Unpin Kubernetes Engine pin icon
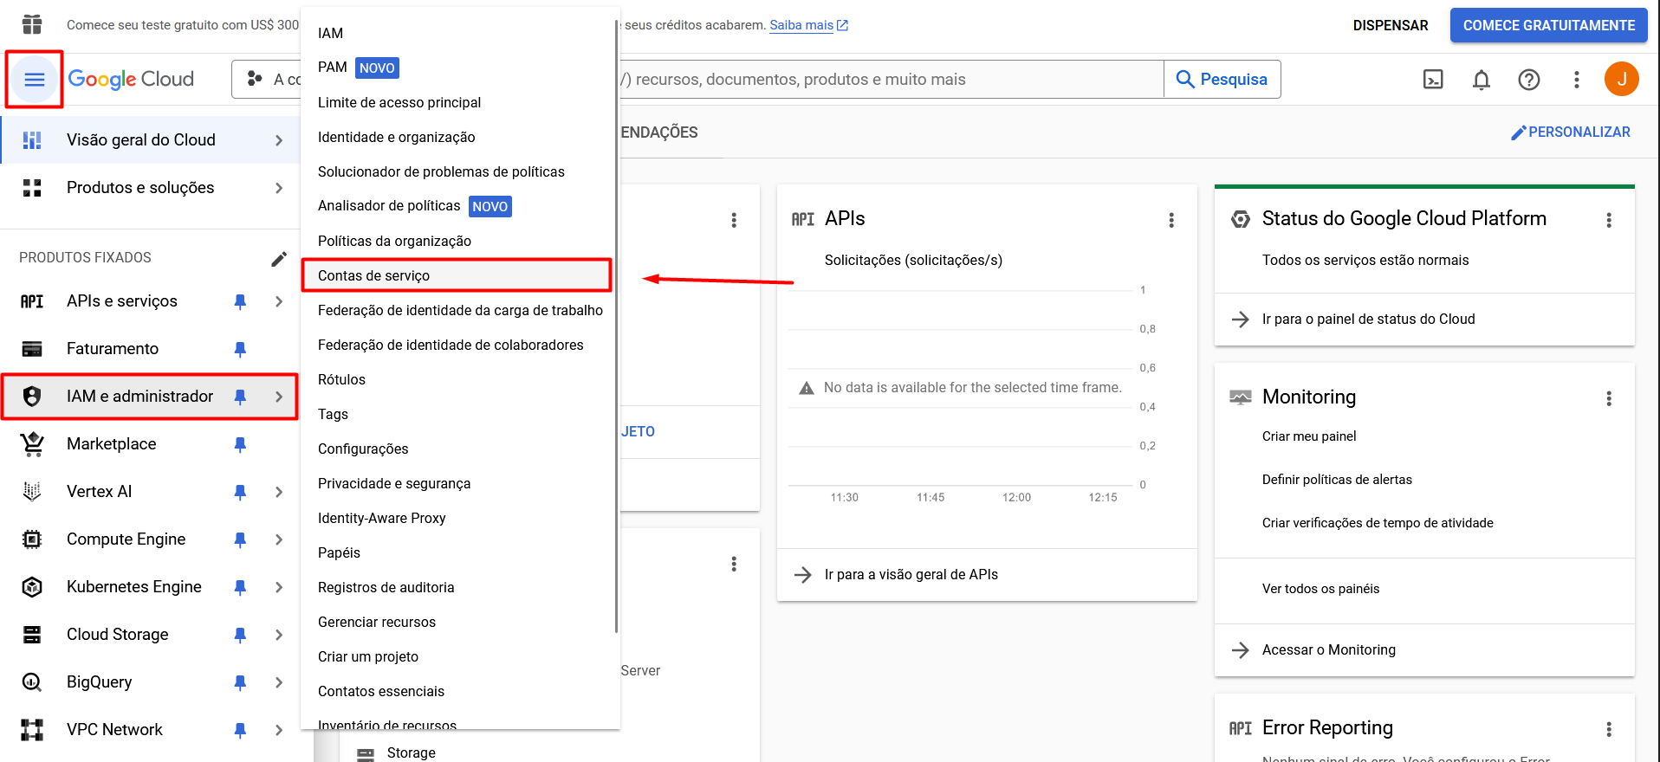The height and width of the screenshot is (762, 1660). (x=240, y=587)
